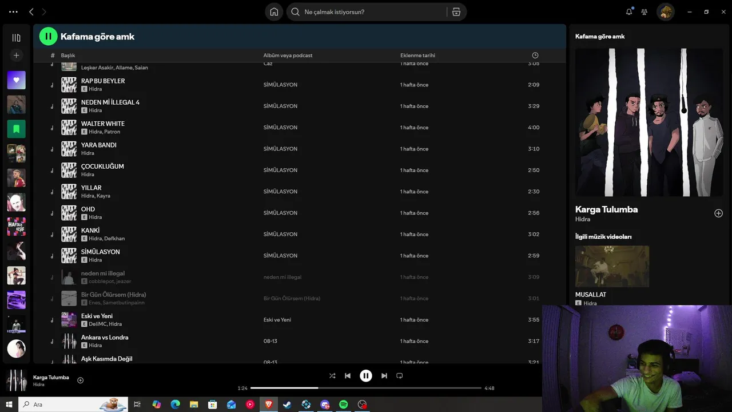Open Liked Songs in the sidebar
This screenshot has width=732, height=412.
click(16, 80)
